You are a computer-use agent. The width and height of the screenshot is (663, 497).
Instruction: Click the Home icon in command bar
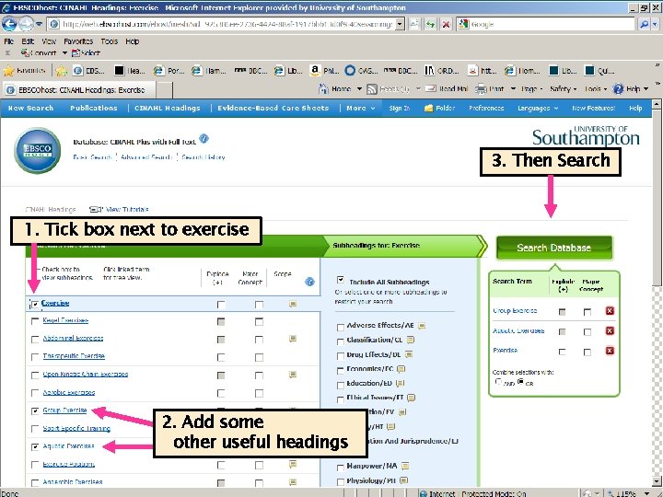pyautogui.click(x=323, y=88)
